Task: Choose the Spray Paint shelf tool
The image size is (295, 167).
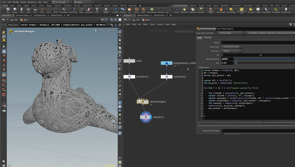Action: [89, 10]
